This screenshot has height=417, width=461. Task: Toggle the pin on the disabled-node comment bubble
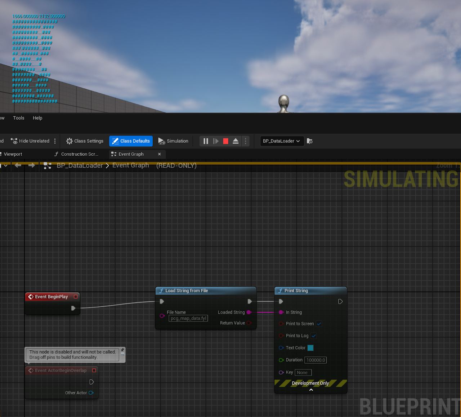(122, 350)
